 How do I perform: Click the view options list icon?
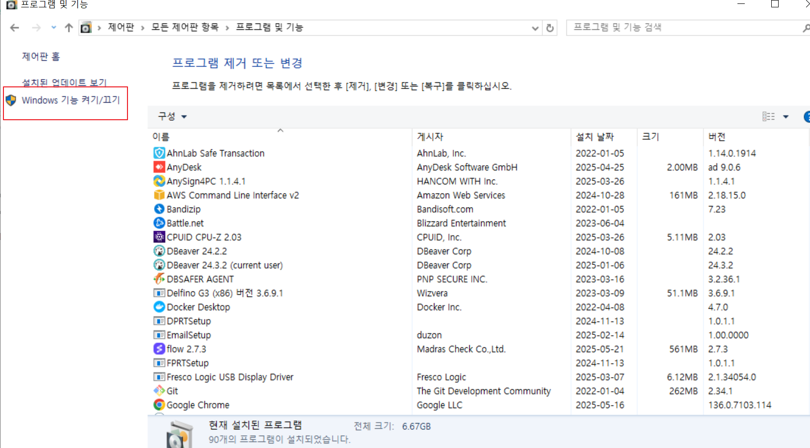768,116
